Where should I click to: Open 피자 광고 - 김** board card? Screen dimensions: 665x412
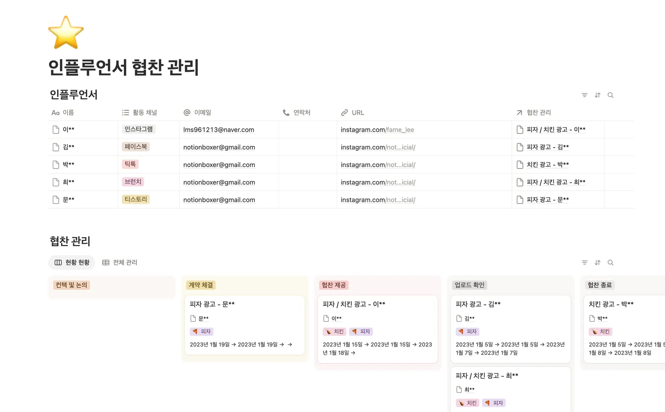pyautogui.click(x=511, y=329)
